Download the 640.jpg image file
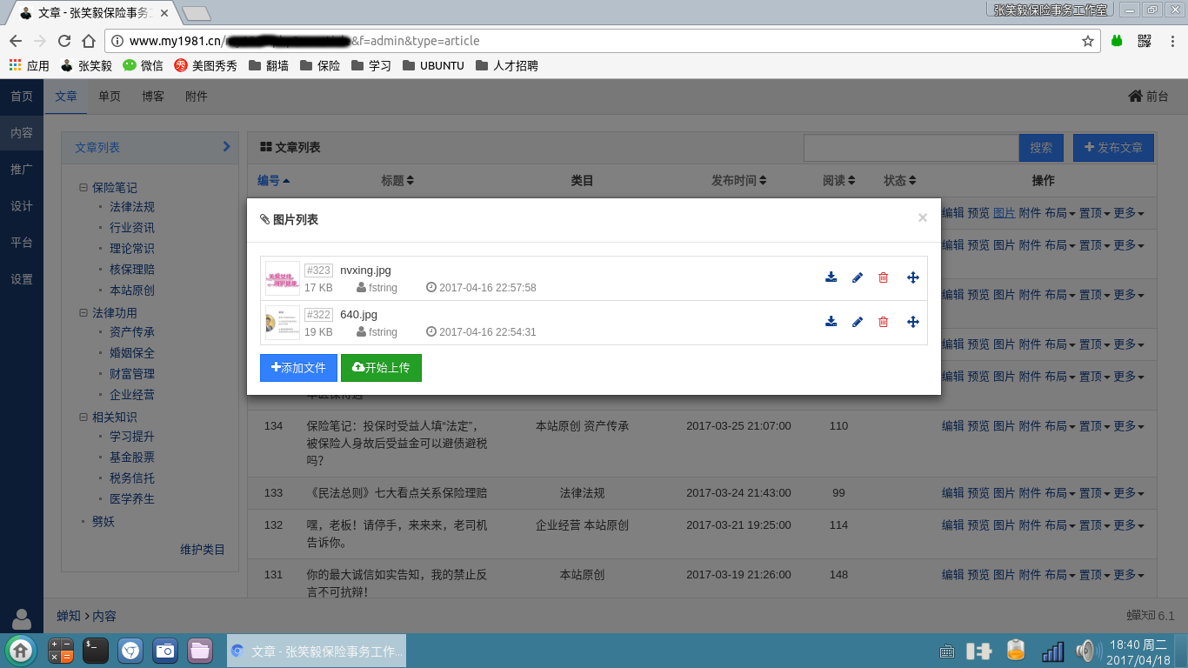This screenshot has height=668, width=1188. 831,322
